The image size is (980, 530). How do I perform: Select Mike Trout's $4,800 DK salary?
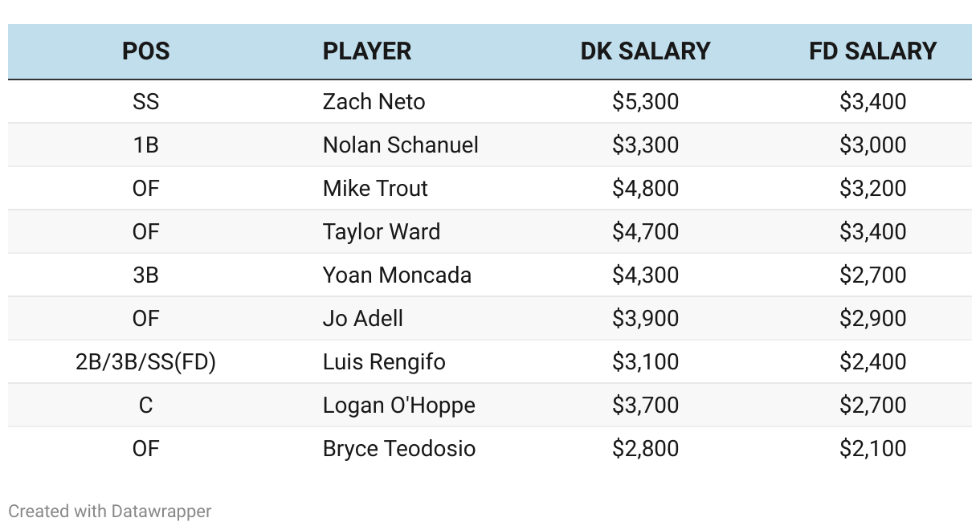tap(645, 189)
